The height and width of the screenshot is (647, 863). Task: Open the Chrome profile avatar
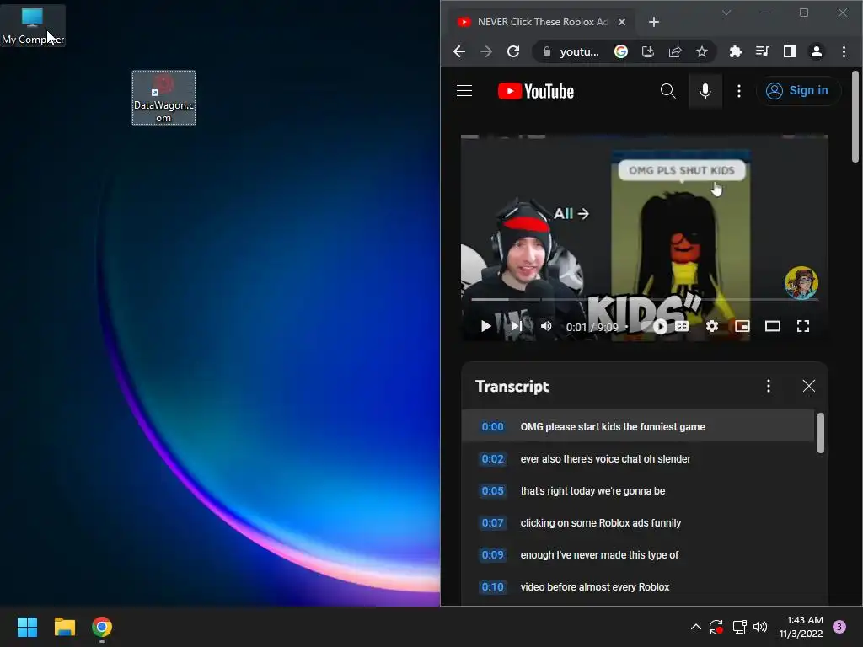click(x=816, y=51)
